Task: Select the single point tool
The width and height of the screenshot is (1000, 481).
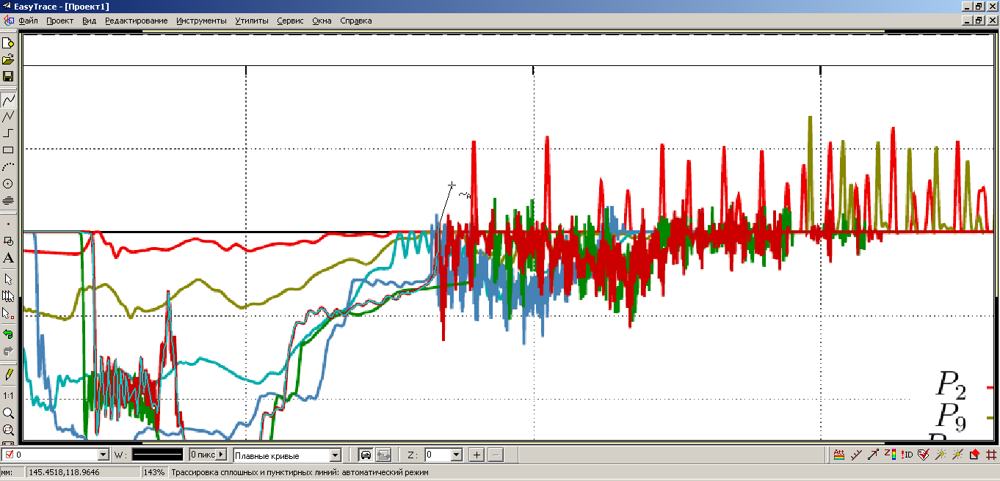Action: coord(8,224)
